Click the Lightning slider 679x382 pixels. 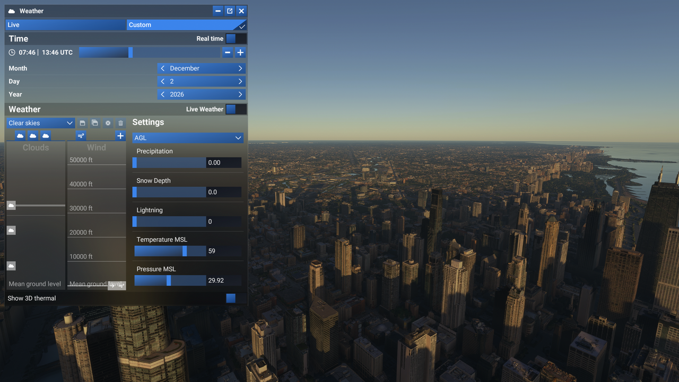click(169, 222)
